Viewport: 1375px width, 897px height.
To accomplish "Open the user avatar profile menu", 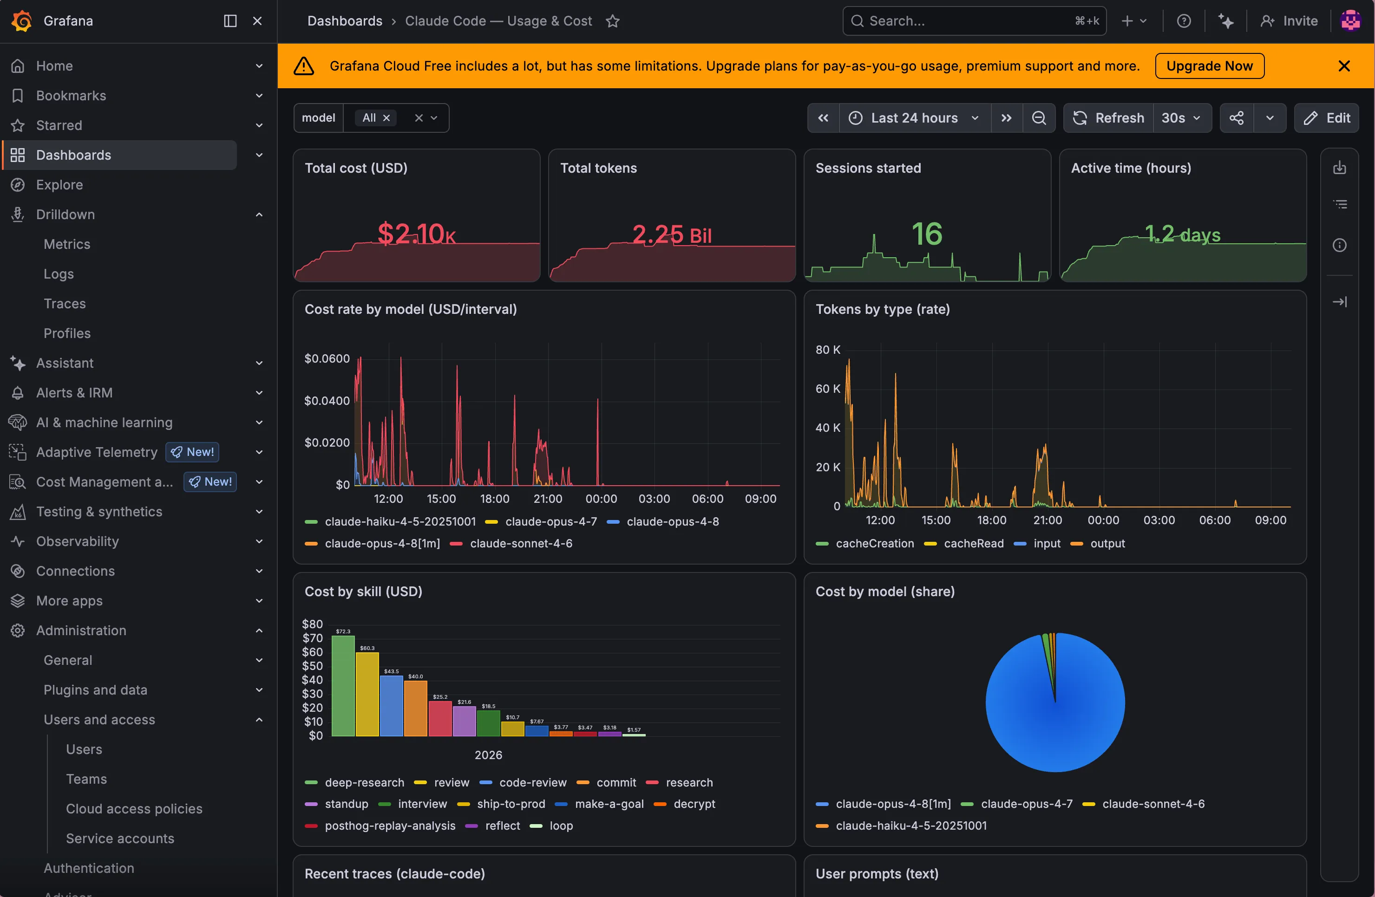I will [1350, 21].
